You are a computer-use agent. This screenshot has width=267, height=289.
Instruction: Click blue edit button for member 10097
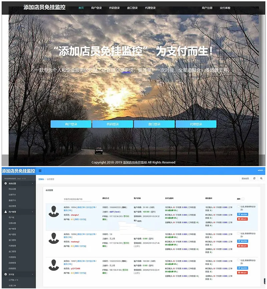pyautogui.click(x=243, y=268)
